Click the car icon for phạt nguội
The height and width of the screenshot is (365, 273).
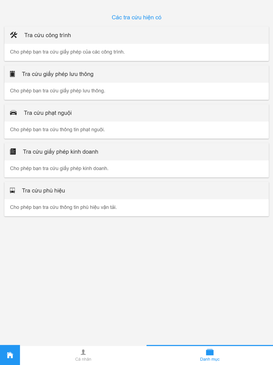coord(13,113)
